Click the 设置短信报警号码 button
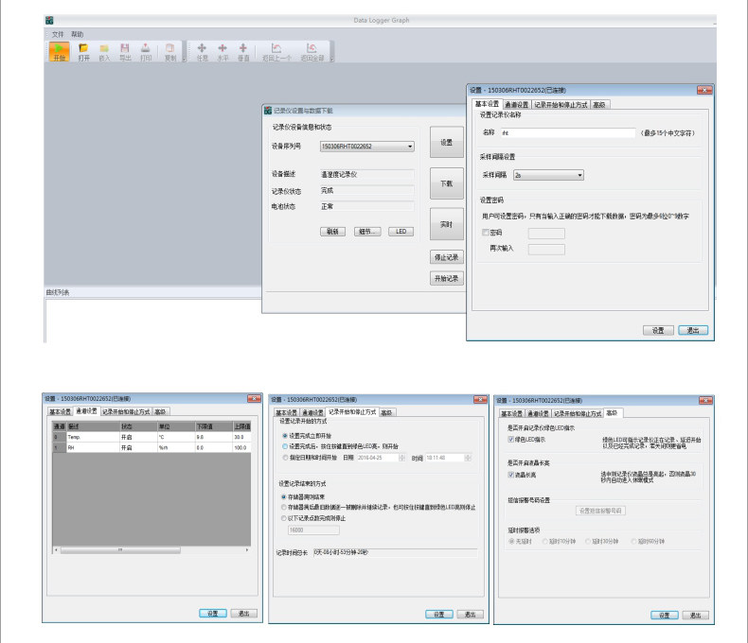This screenshot has width=748, height=643. [x=600, y=511]
